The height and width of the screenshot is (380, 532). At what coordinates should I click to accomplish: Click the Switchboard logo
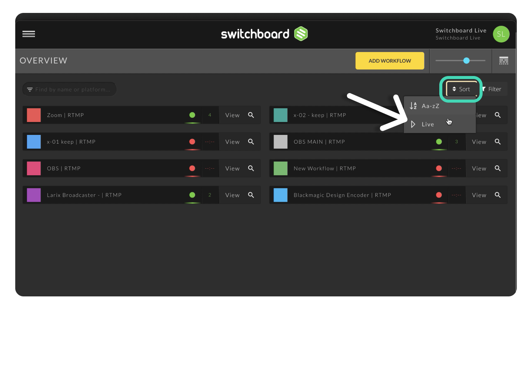tap(264, 34)
